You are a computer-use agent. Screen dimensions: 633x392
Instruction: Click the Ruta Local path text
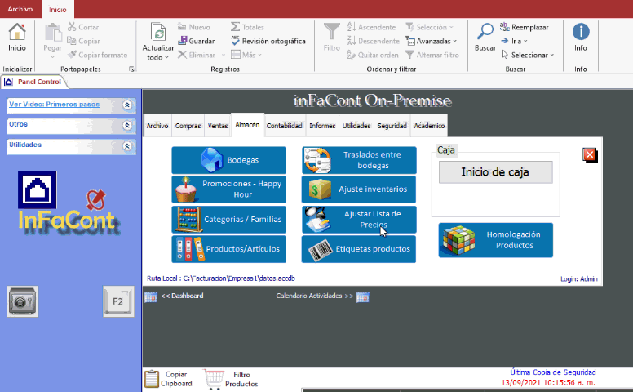pos(221,278)
